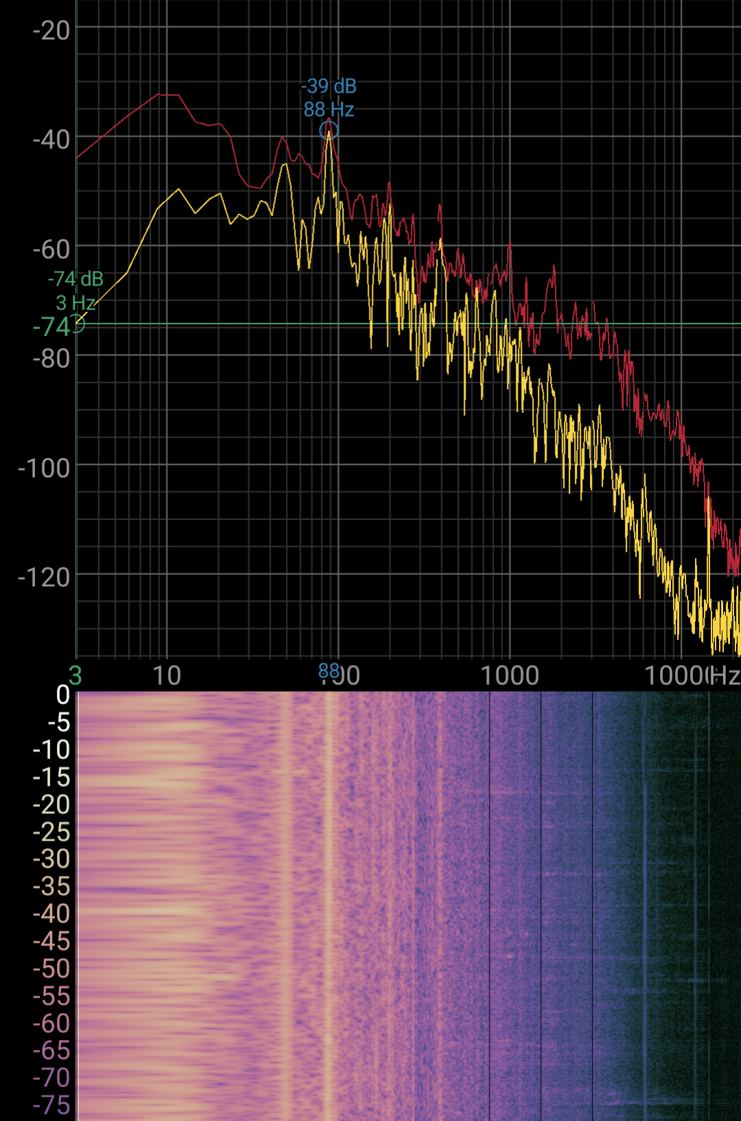
Task: Tap the blue -39 dB peak label
Action: coord(329,87)
